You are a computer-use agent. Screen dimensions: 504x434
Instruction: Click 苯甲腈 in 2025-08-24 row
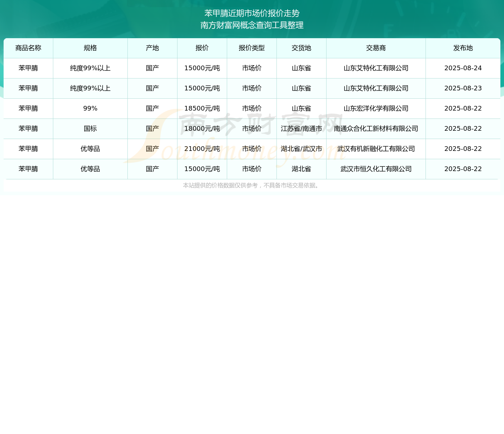click(28, 68)
